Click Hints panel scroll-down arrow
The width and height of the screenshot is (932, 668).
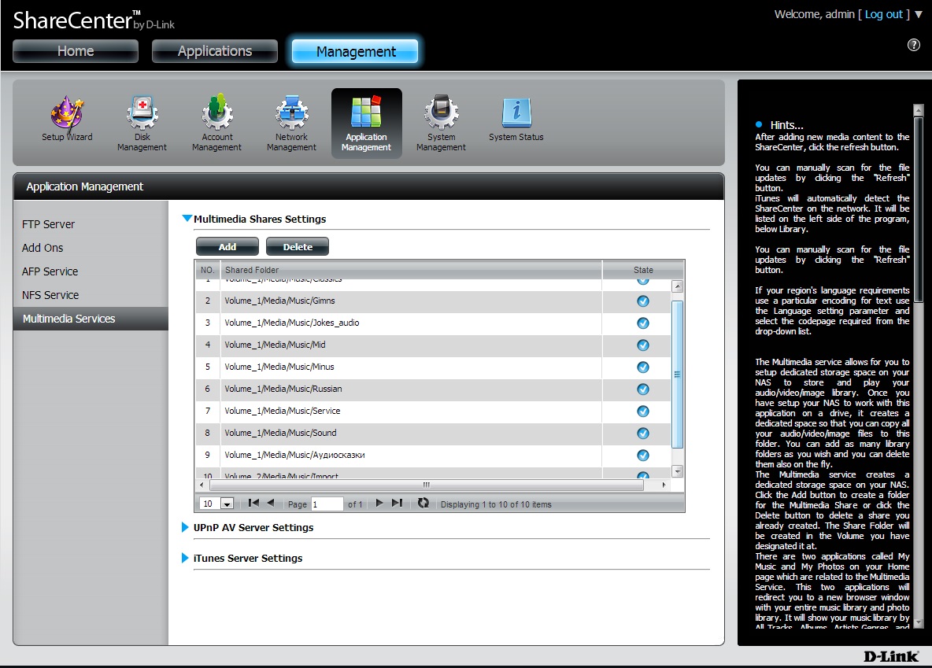(x=919, y=622)
